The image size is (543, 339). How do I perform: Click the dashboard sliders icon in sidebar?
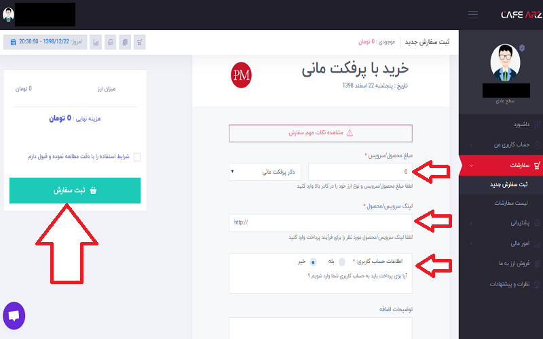tap(537, 125)
